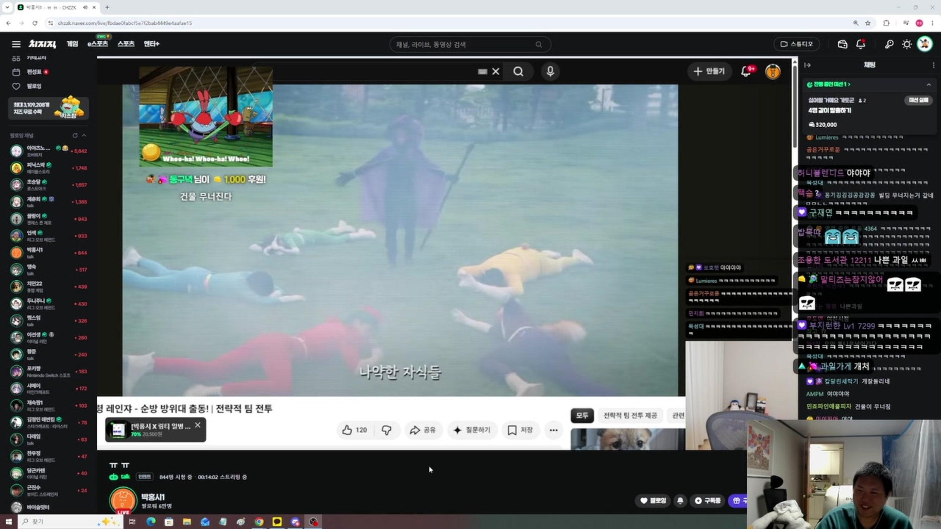Select the 전략적 팀 전투 제공 chip
The height and width of the screenshot is (529, 941).
pyautogui.click(x=630, y=416)
